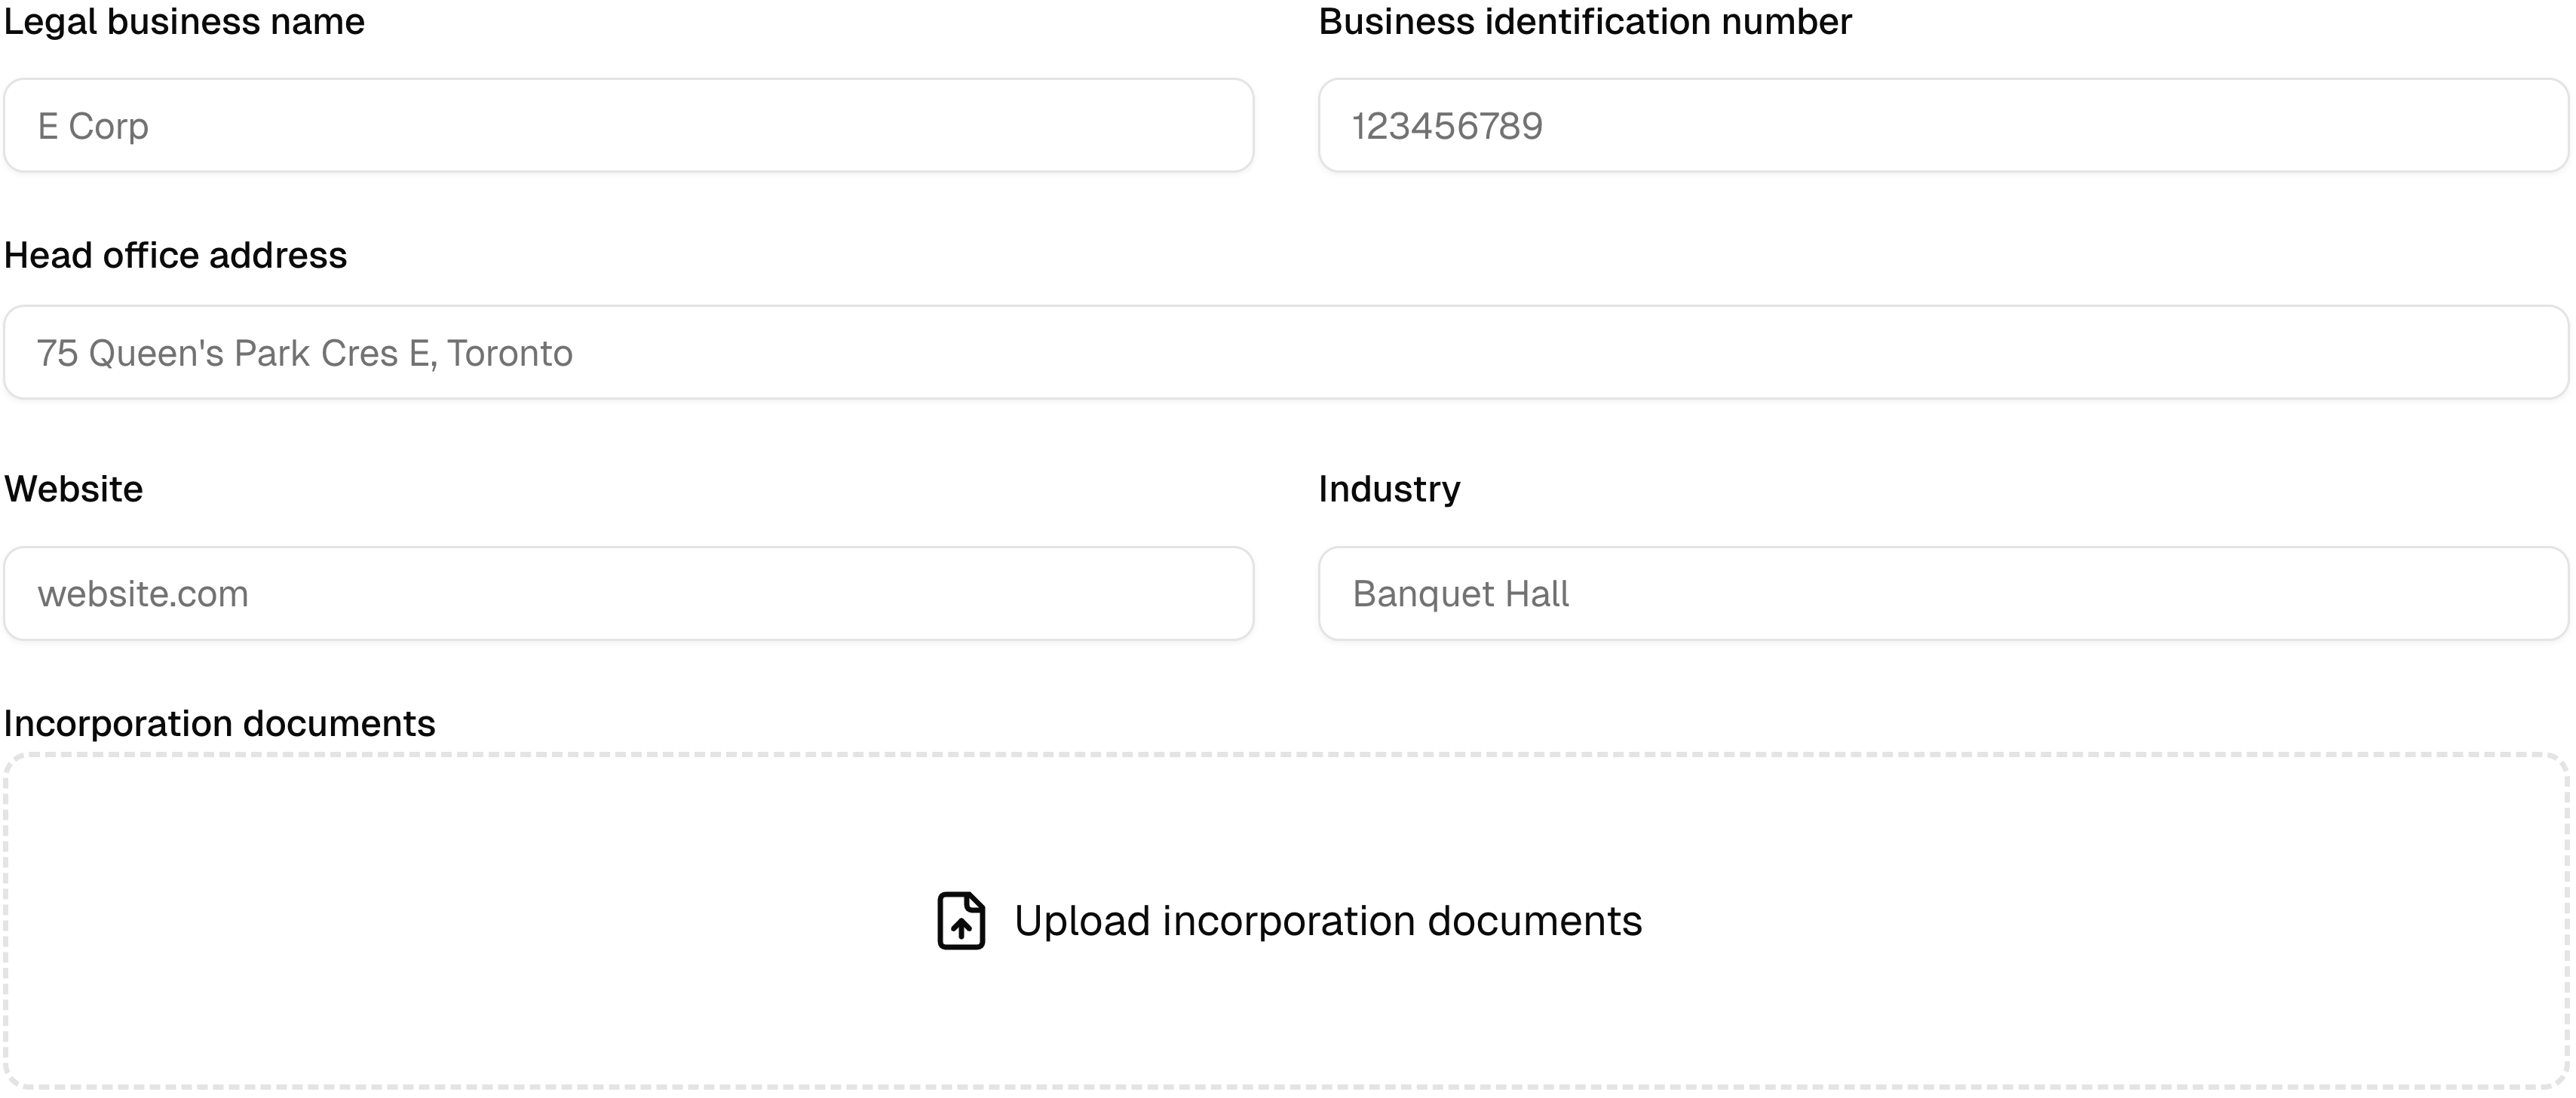Click the 'Legal business name' label
2576x1098 pixels.
click(x=184, y=22)
